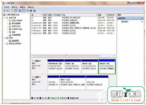Select the Word (G:) partition block
Screen dimensions: 146x105
click(90, 67)
